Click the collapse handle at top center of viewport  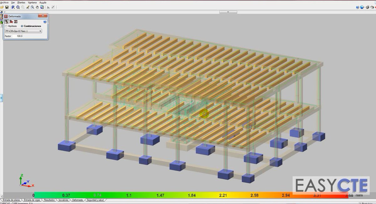[x=228, y=12]
